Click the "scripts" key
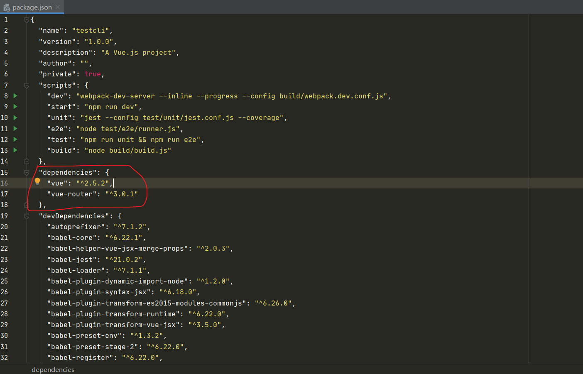 [x=57, y=85]
